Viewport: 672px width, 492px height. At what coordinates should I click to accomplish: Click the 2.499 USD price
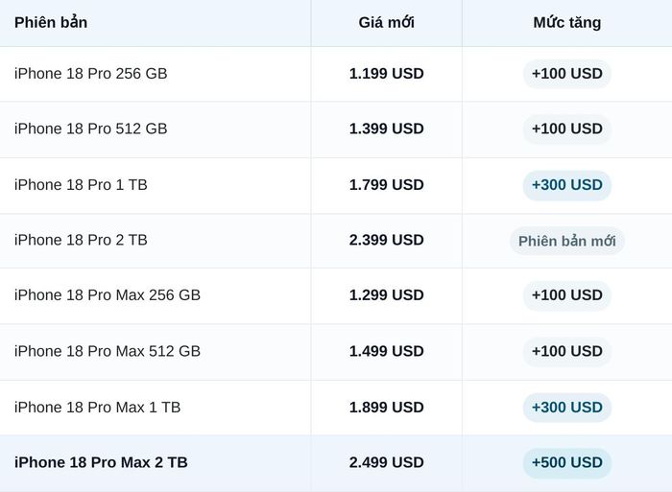click(386, 462)
